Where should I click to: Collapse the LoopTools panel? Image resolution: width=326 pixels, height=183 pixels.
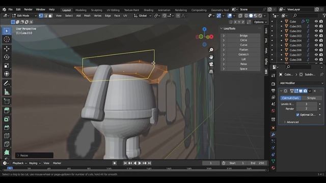[x=222, y=28]
